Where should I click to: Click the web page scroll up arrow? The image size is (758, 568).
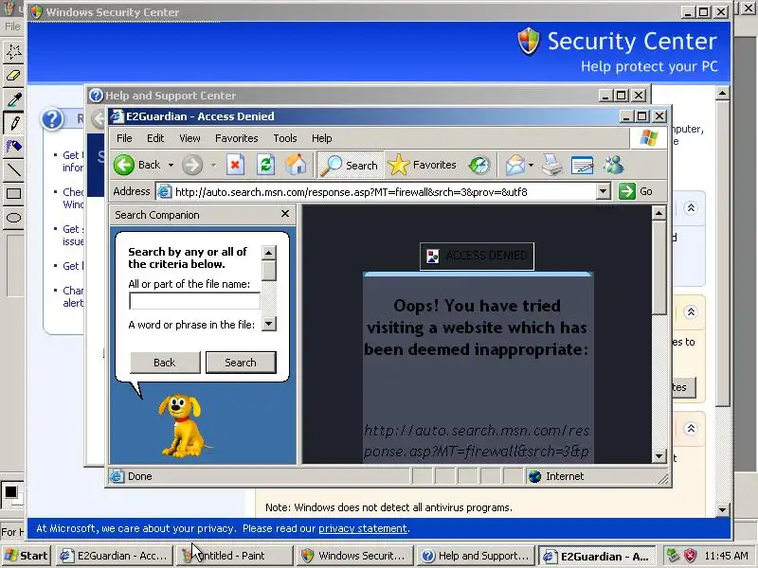tap(659, 212)
